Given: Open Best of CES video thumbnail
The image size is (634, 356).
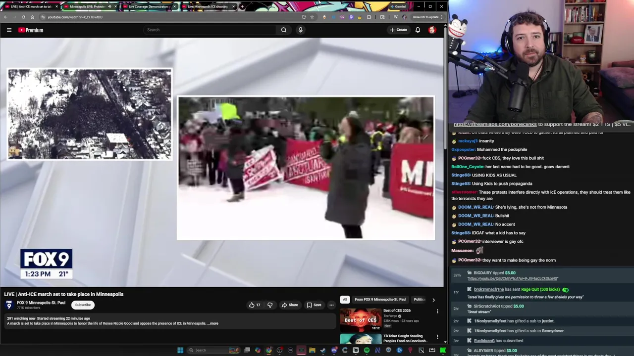Looking at the screenshot, I should point(361,319).
